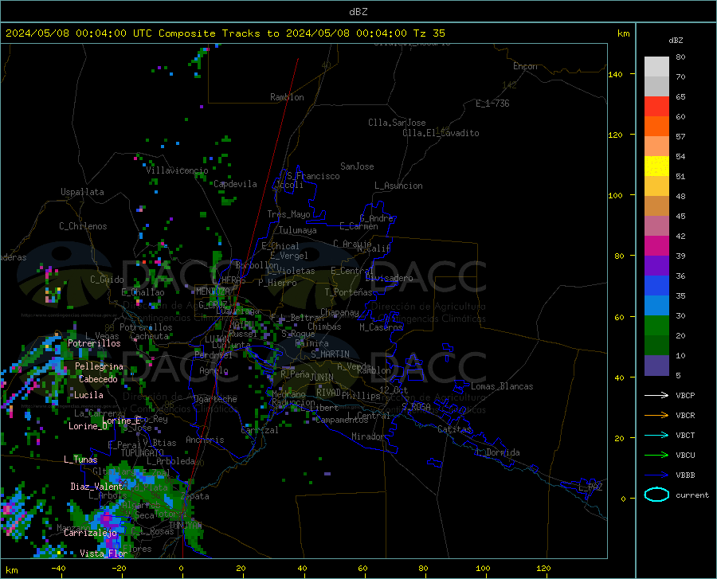Click the Lomas_Blancas location label
This screenshot has height=579, width=717.
[502, 386]
